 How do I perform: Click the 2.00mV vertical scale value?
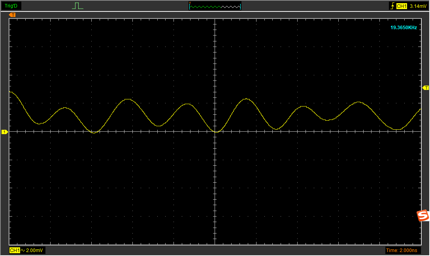pos(34,250)
